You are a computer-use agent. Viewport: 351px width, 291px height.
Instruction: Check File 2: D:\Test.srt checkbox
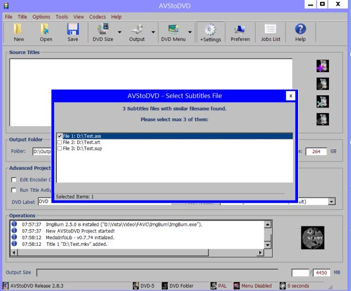point(60,142)
